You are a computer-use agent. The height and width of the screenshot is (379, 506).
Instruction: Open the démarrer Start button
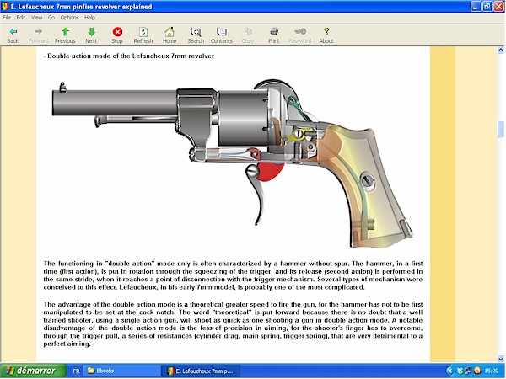tap(33, 371)
